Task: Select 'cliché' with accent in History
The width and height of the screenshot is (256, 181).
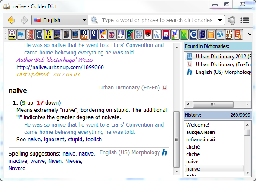Action: click(214, 147)
